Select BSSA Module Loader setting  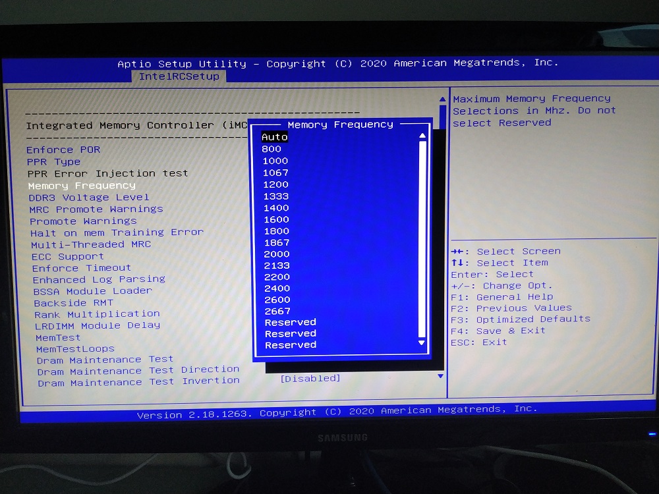(92, 291)
